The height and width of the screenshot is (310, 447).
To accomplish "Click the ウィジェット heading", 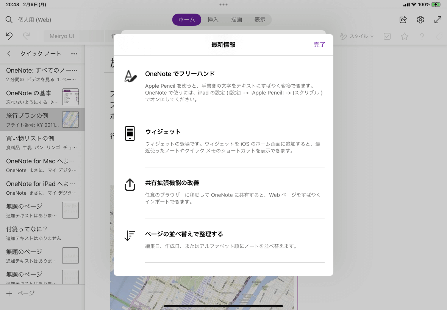I will coord(163,132).
